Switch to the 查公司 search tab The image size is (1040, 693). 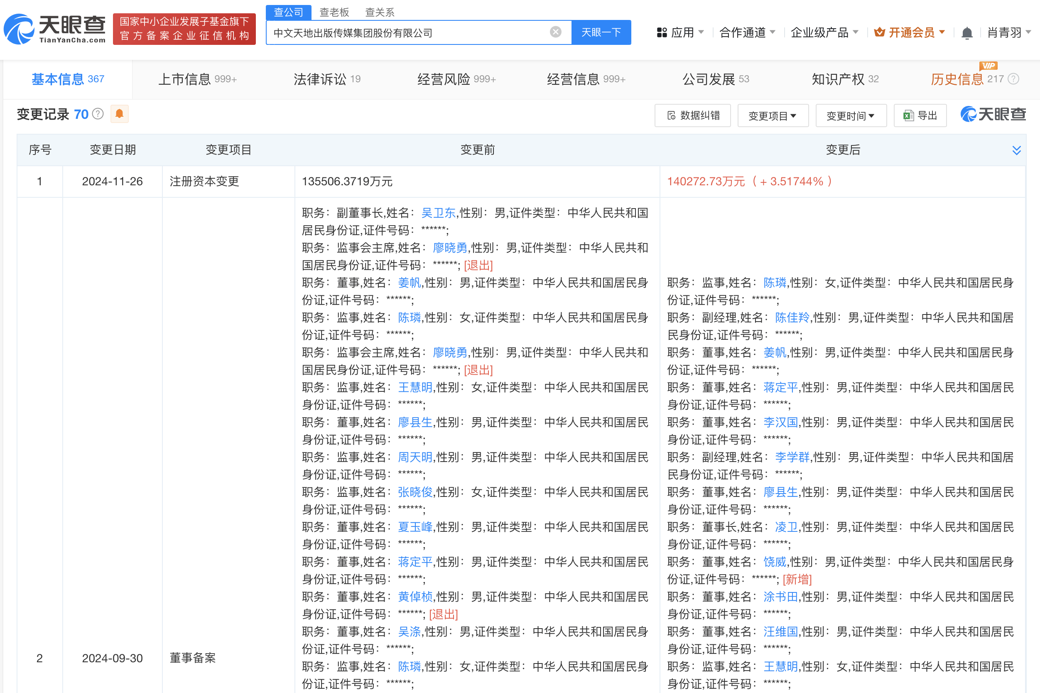[289, 12]
